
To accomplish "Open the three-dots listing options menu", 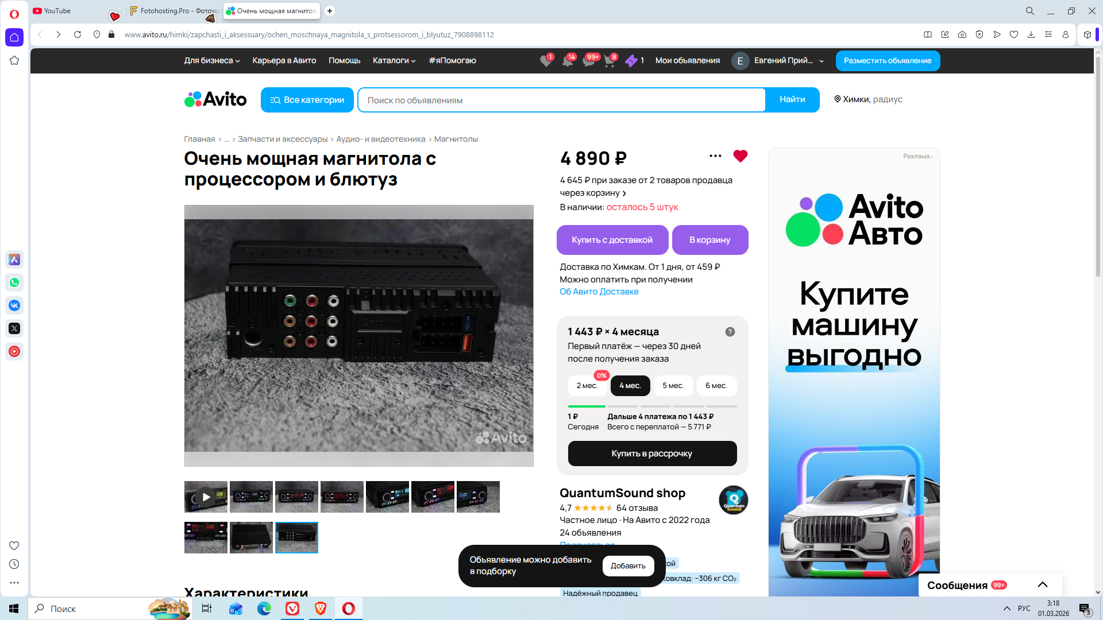I will coord(715,156).
